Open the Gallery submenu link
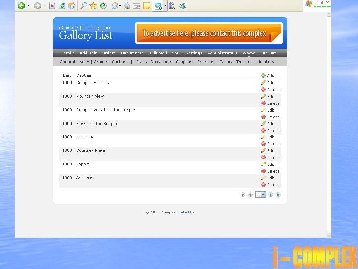 point(226,62)
